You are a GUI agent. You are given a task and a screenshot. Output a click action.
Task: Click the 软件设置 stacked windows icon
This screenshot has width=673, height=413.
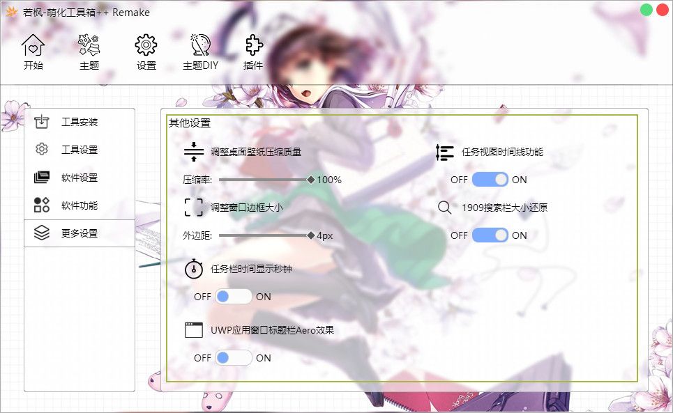click(42, 177)
